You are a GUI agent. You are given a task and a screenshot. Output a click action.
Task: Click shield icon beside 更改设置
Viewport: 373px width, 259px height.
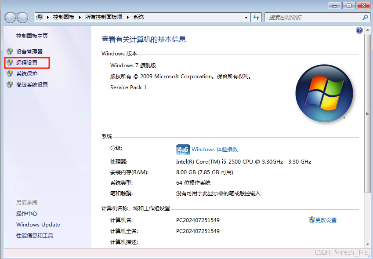point(311,220)
